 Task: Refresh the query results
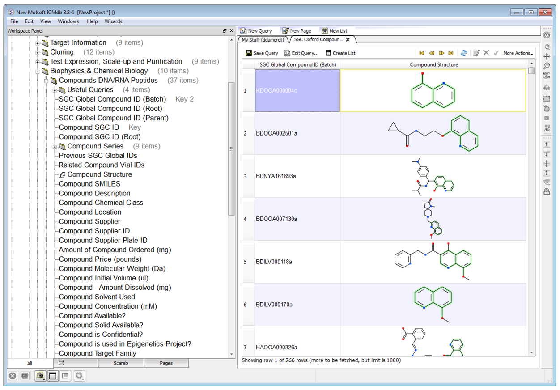tap(464, 53)
